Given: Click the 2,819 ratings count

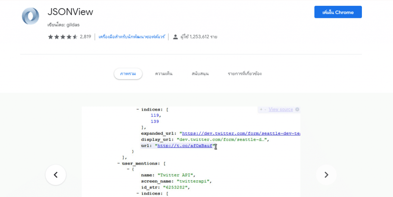Looking at the screenshot, I should 86,37.
